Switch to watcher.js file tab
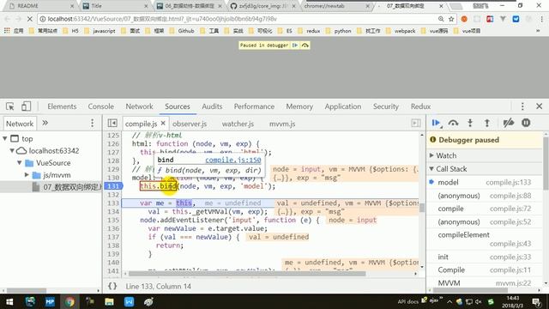The image size is (549, 309). [x=238, y=124]
